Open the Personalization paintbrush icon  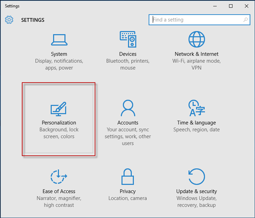(x=58, y=109)
